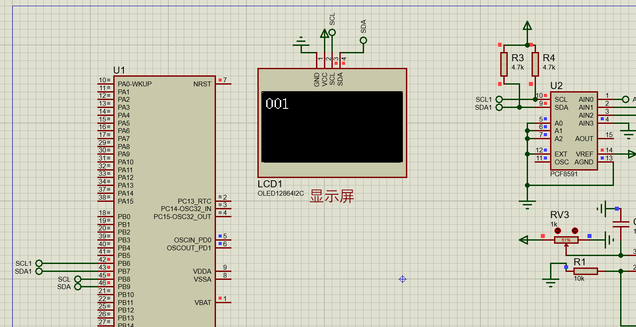This screenshot has height=327, width=636.
Task: Click the PCF8591 part name text
Action: tap(564, 174)
